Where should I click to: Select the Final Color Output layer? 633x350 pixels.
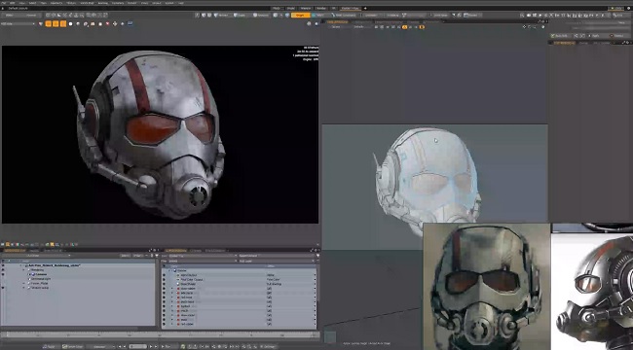click(x=192, y=279)
